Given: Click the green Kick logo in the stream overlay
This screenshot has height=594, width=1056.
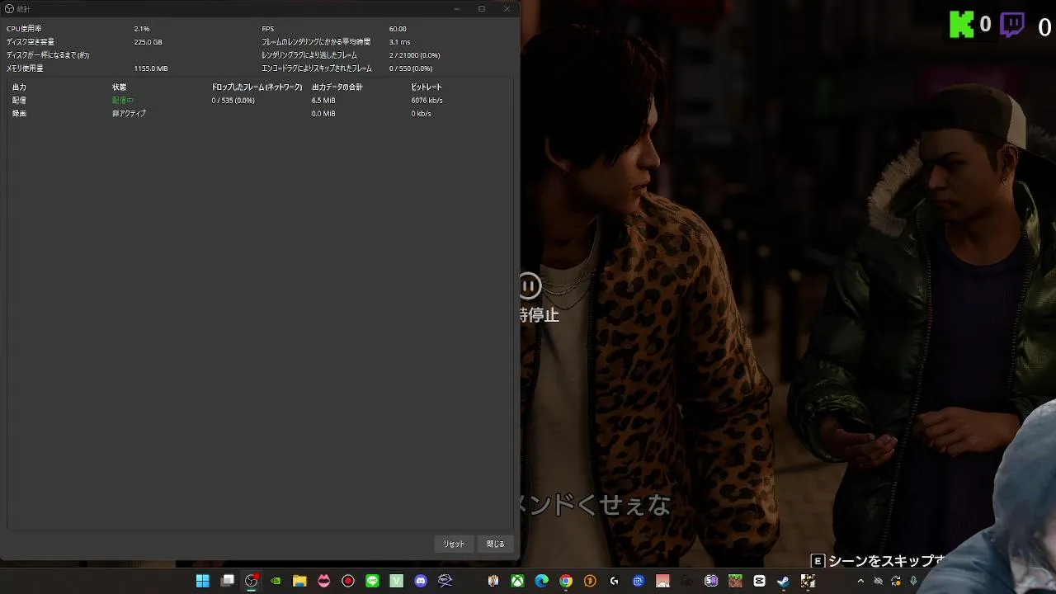Looking at the screenshot, I should pos(962,25).
